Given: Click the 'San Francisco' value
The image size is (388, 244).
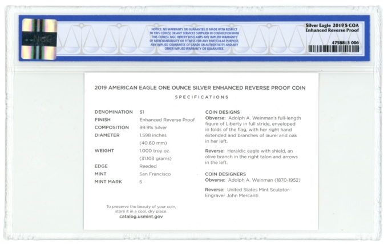Looking at the screenshot, I should click(155, 174).
